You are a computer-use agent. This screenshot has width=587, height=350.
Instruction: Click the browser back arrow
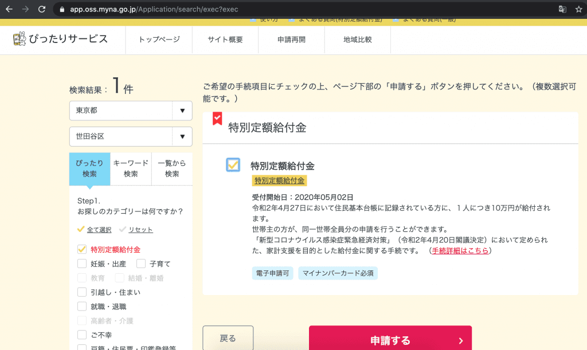coord(9,9)
